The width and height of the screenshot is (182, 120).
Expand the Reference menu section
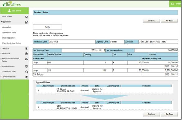coord(1,53)
